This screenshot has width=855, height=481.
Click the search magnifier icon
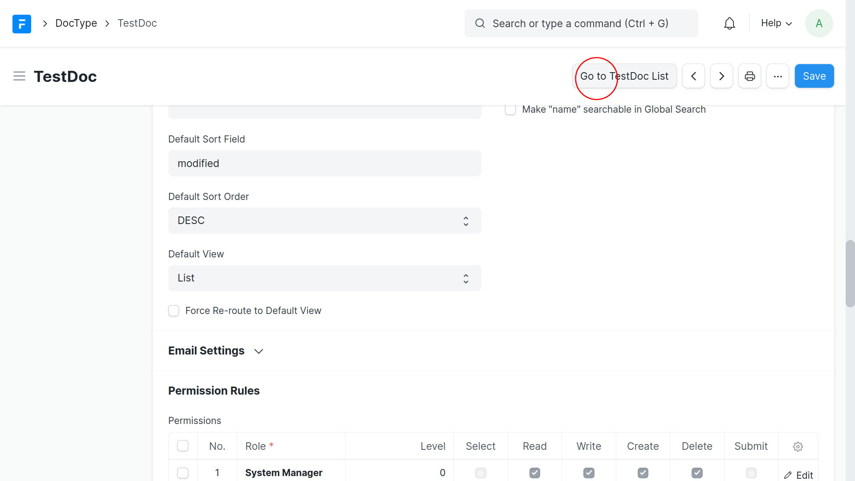(480, 24)
